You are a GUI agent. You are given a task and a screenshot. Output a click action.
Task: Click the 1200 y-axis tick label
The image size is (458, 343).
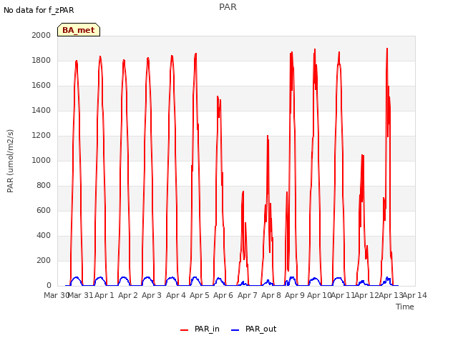(x=42, y=135)
